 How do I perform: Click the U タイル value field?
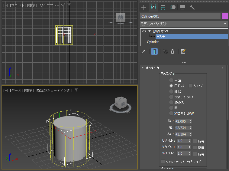coord(182,141)
